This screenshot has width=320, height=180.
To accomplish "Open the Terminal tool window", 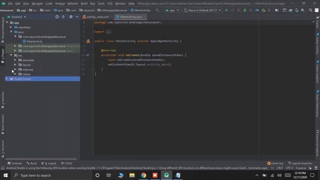I will (14, 163).
